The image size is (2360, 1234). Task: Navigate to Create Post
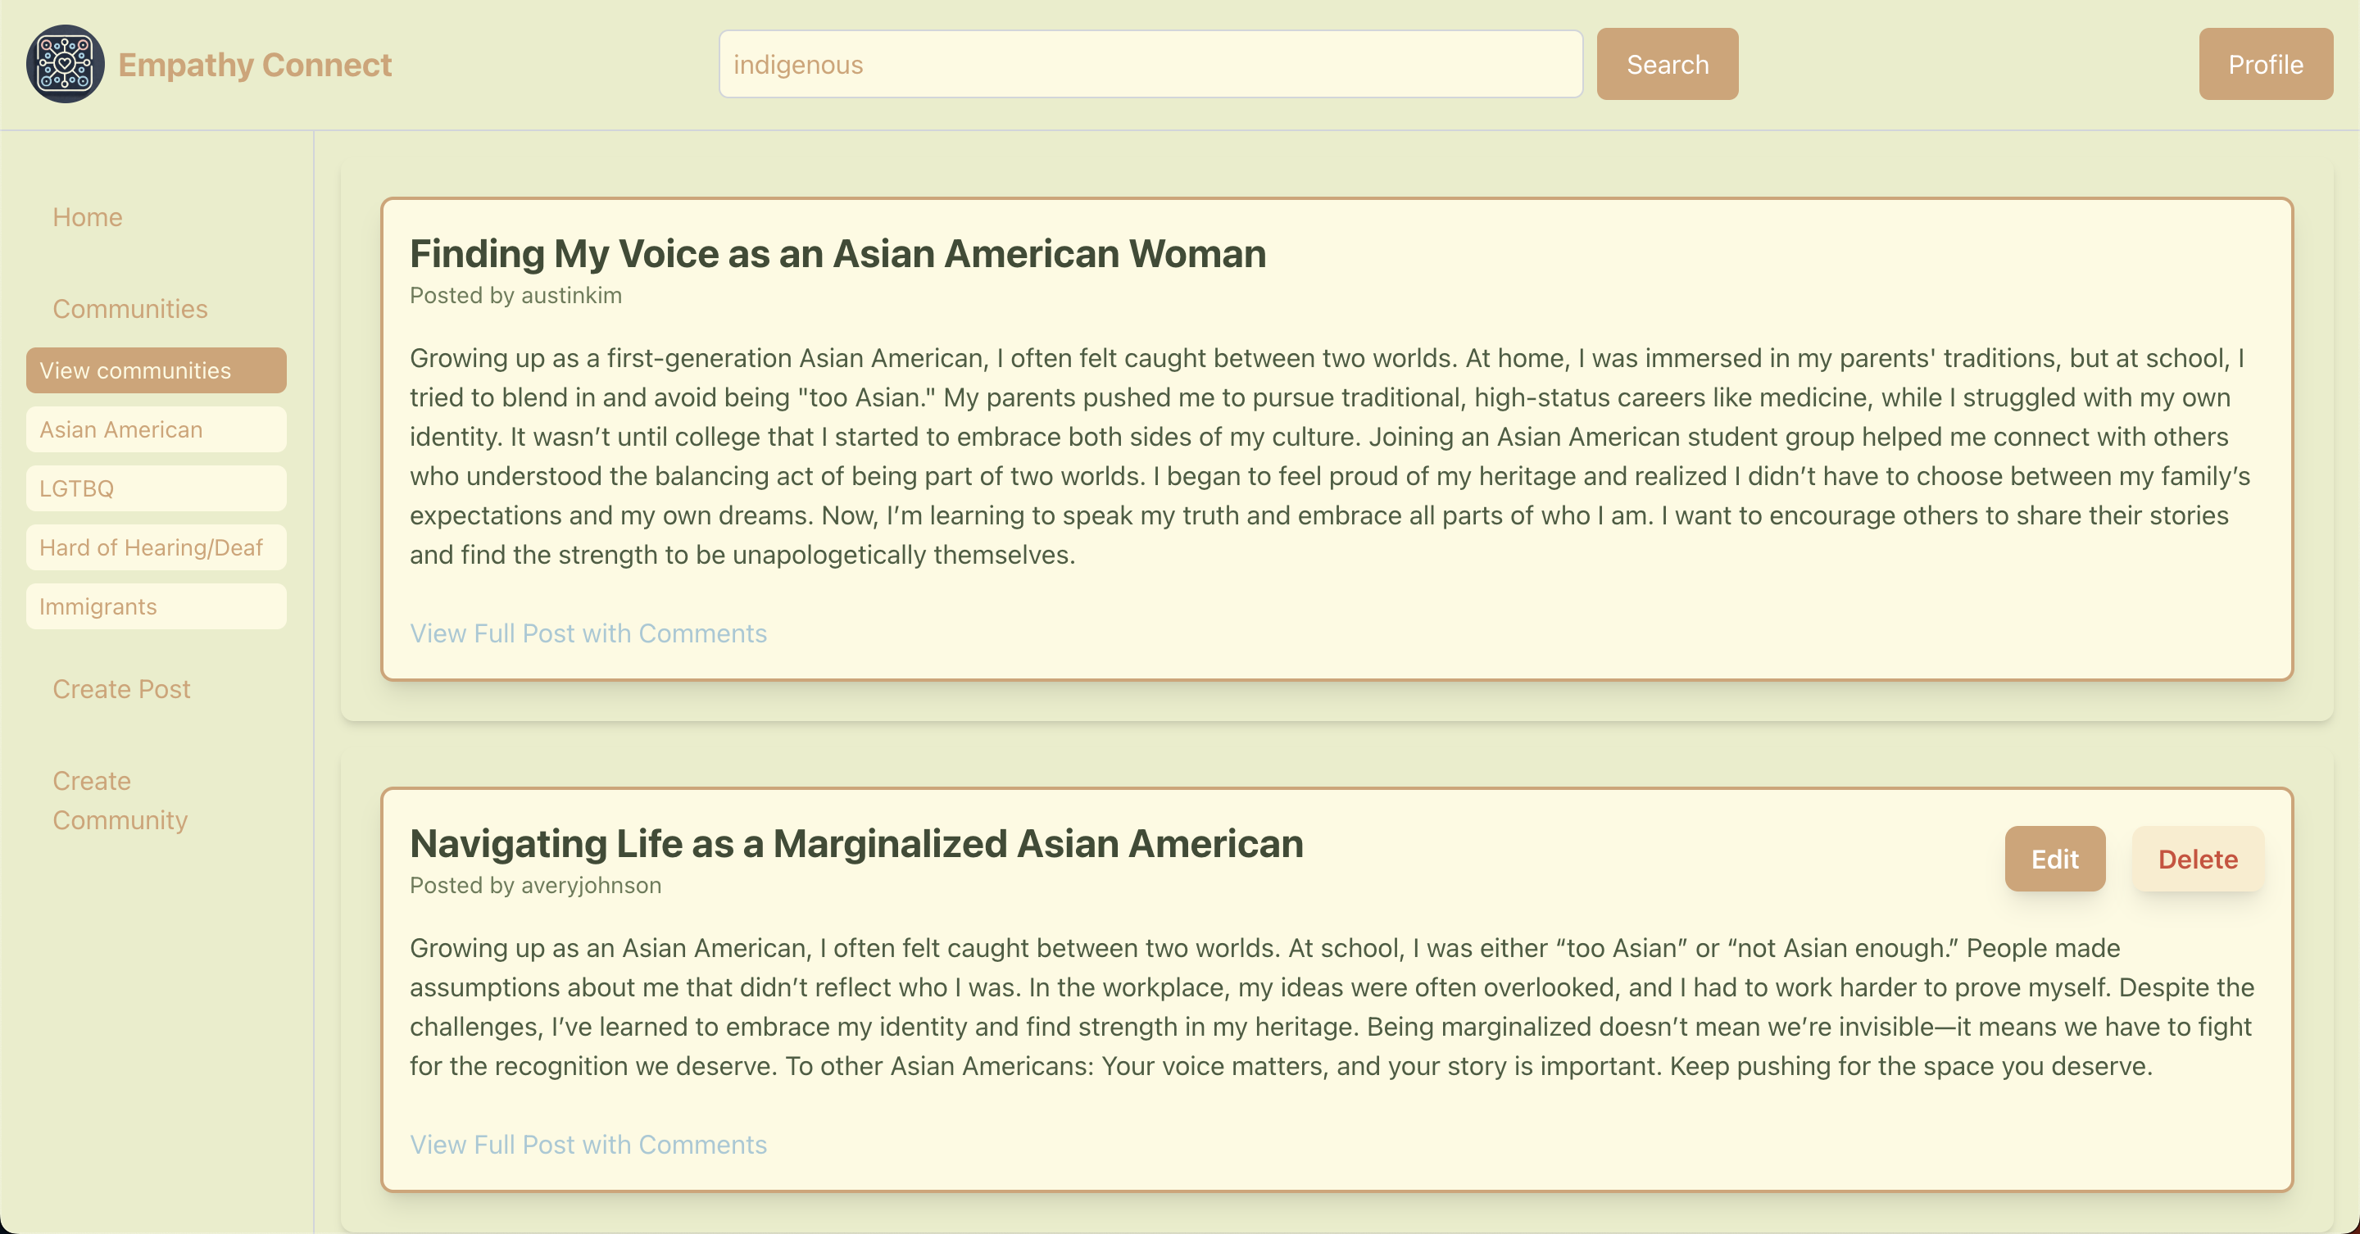pos(121,689)
